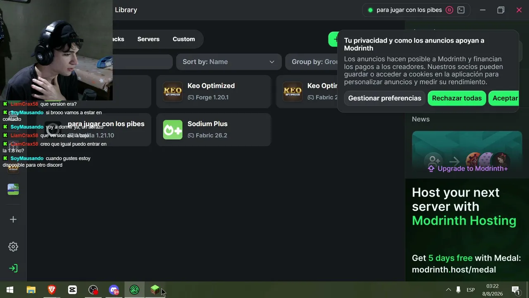This screenshot has width=529, height=298.
Task: Open Minecraft grass block taskbar icon
Action: tap(155, 290)
